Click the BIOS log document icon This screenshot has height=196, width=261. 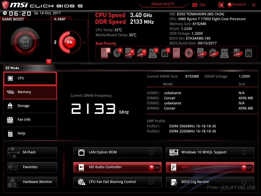coord(174,182)
